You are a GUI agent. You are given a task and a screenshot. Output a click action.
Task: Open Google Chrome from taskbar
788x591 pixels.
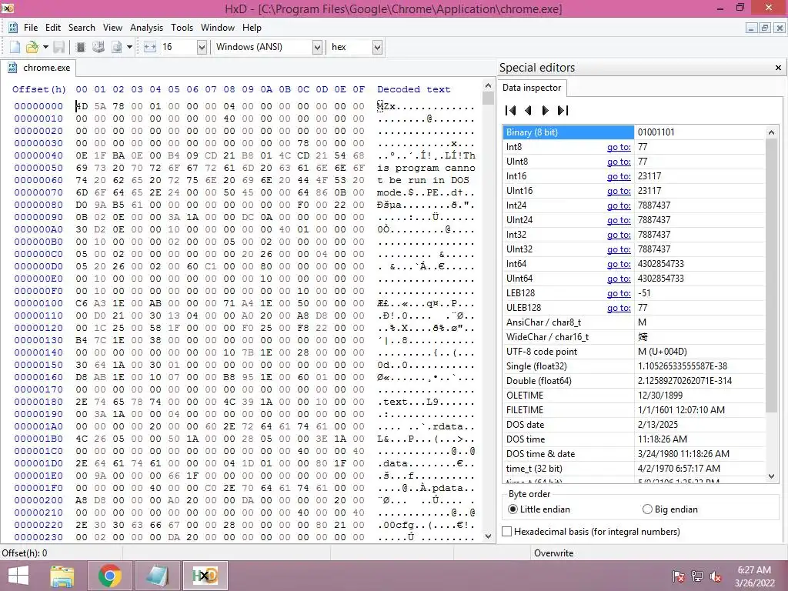coord(109,576)
